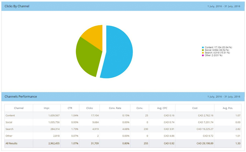Click the Clicks By Channel date range

tap(224, 6)
